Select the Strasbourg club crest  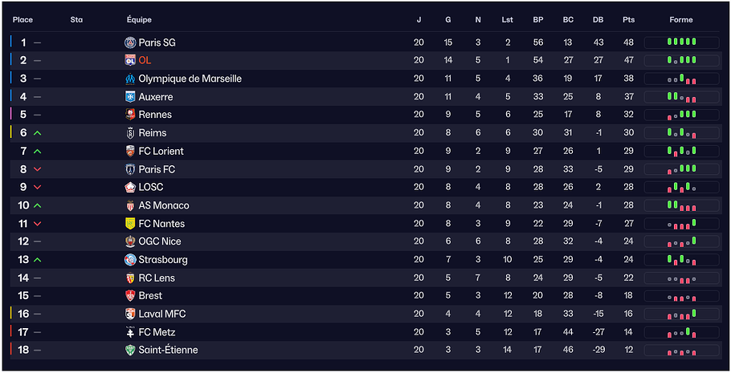[x=130, y=260]
